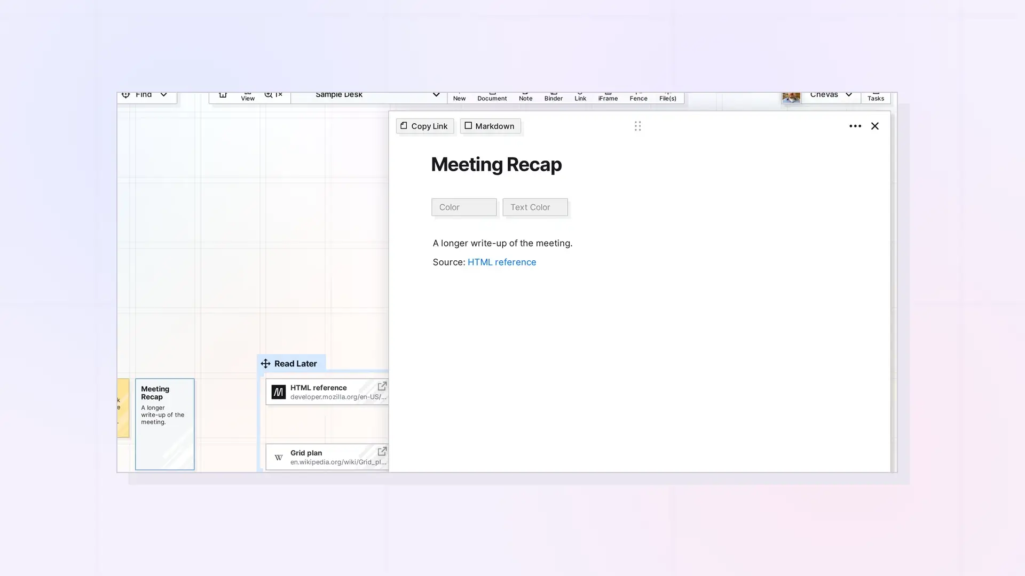Grab the panel drag handle dots

click(637, 126)
